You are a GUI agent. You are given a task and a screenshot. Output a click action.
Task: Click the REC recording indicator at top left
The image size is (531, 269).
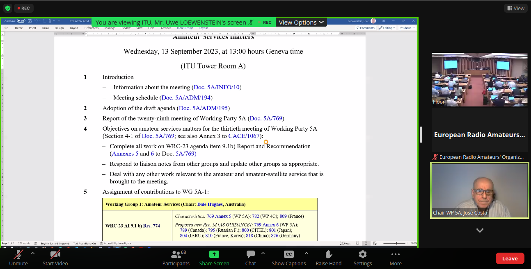[24, 8]
